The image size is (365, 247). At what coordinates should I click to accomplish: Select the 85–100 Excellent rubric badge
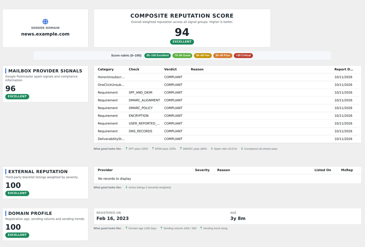point(157,55)
